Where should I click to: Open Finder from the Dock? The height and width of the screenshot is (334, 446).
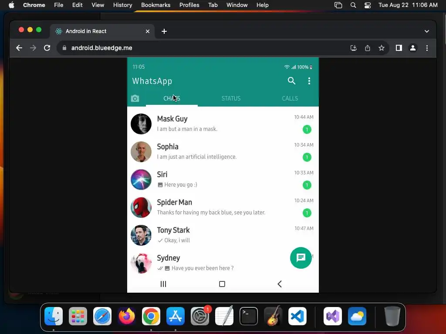point(54,316)
